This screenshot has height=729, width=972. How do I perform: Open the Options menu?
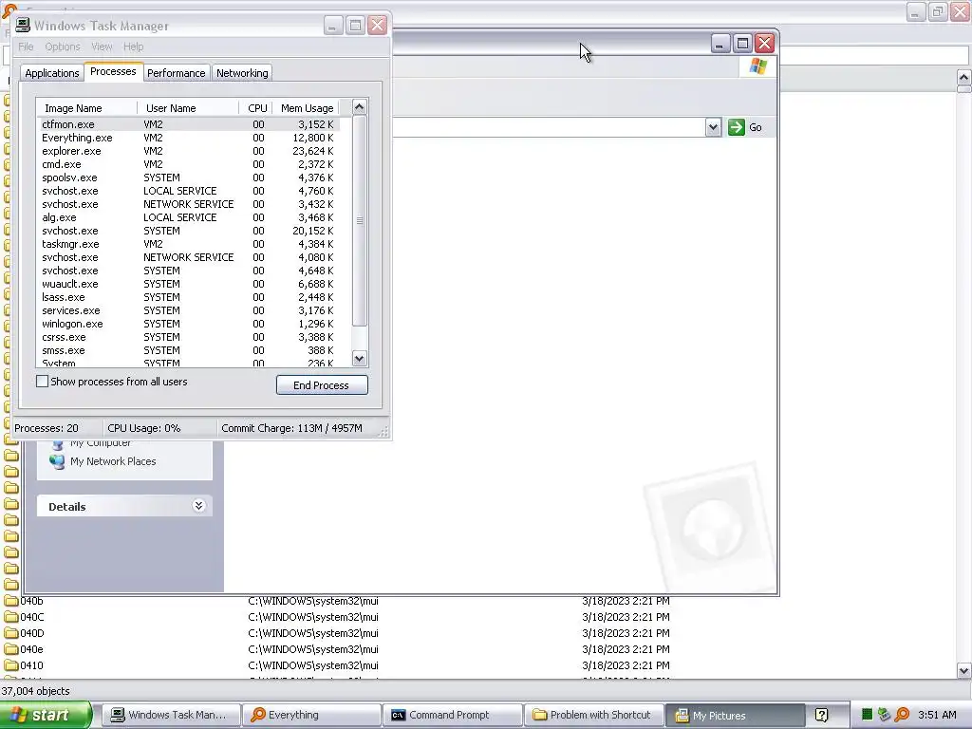click(62, 47)
